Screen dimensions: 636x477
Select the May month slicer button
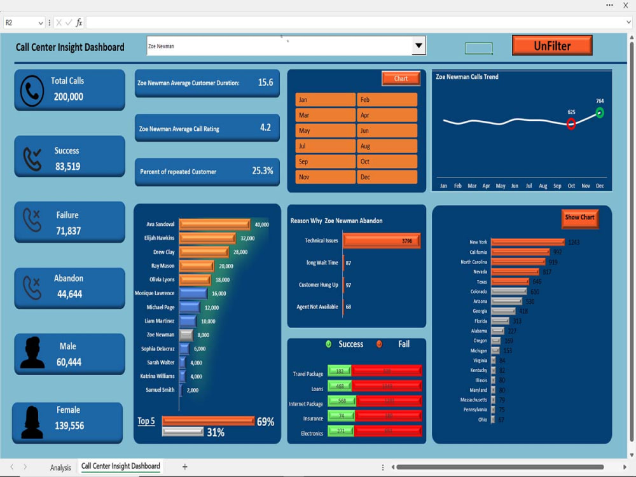[x=325, y=130]
